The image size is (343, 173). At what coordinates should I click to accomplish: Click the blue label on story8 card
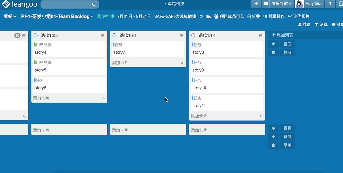click(x=193, y=45)
